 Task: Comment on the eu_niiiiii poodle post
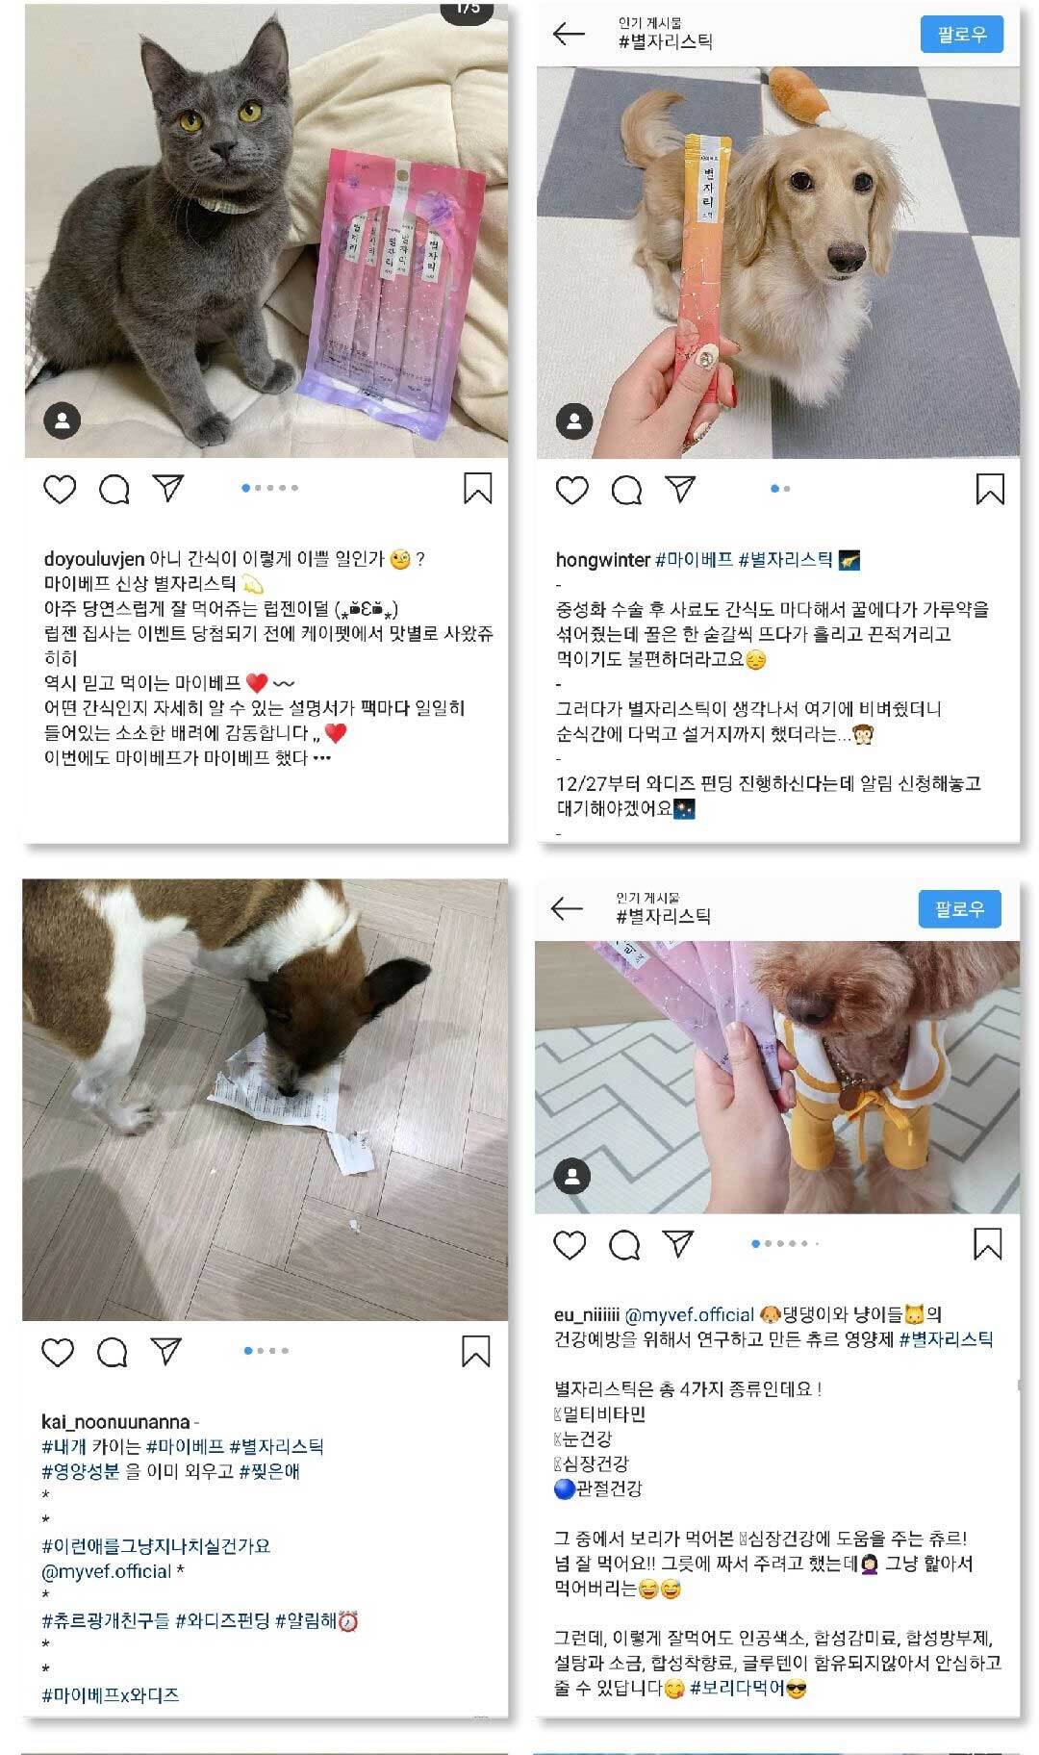[x=624, y=1245]
